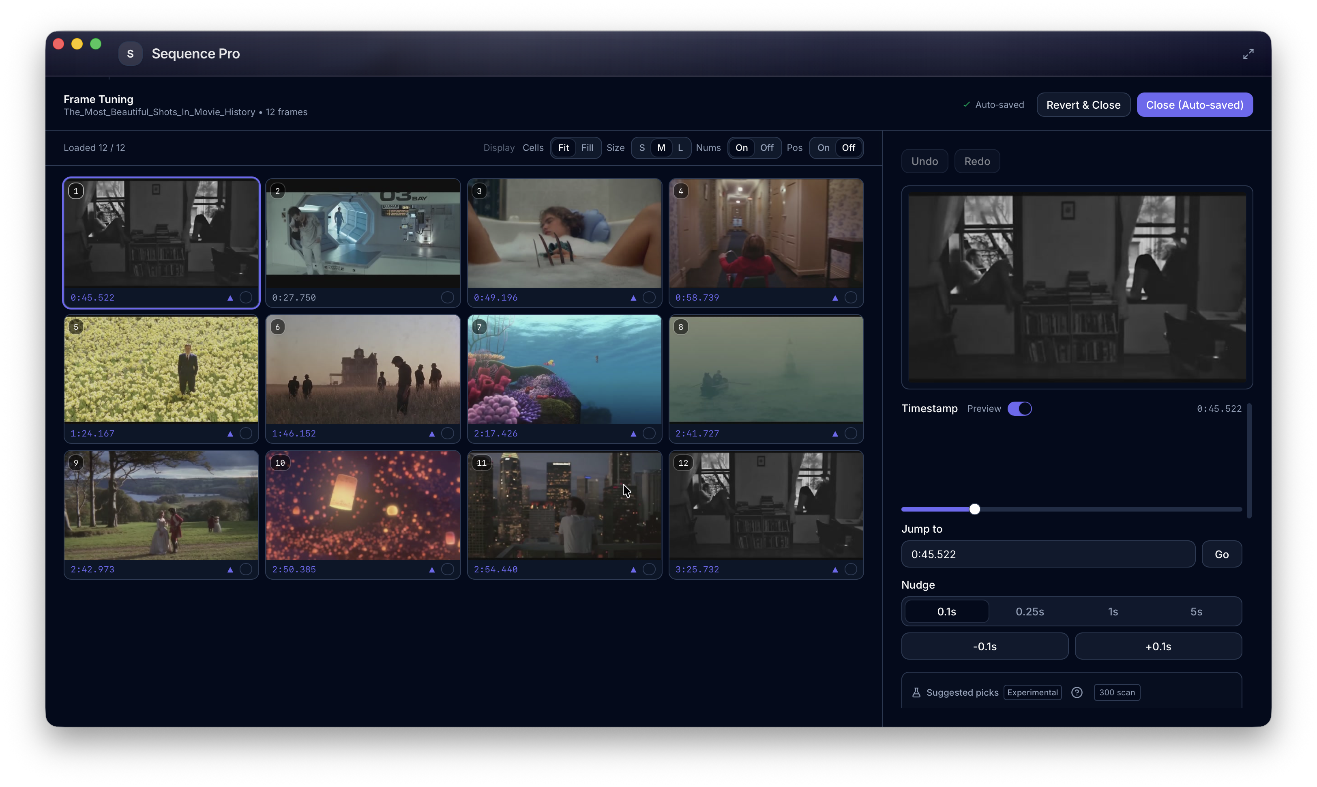The image size is (1317, 787).
Task: Set Cells display to Fill
Action: [x=587, y=148]
